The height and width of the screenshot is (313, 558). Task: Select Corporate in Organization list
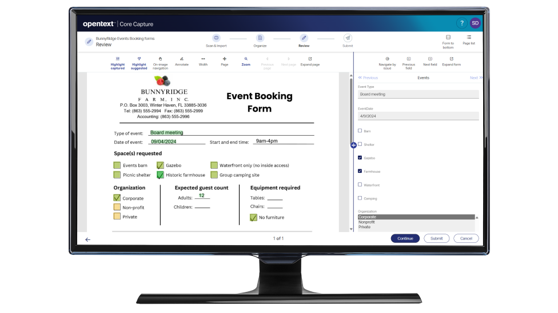point(416,217)
